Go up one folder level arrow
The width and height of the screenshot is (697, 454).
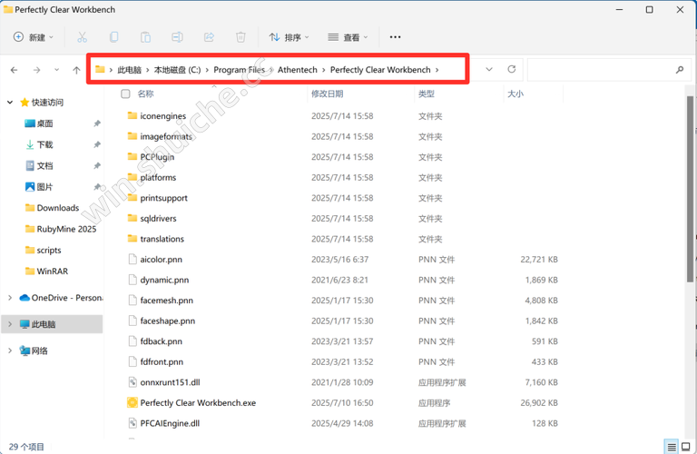(x=76, y=70)
